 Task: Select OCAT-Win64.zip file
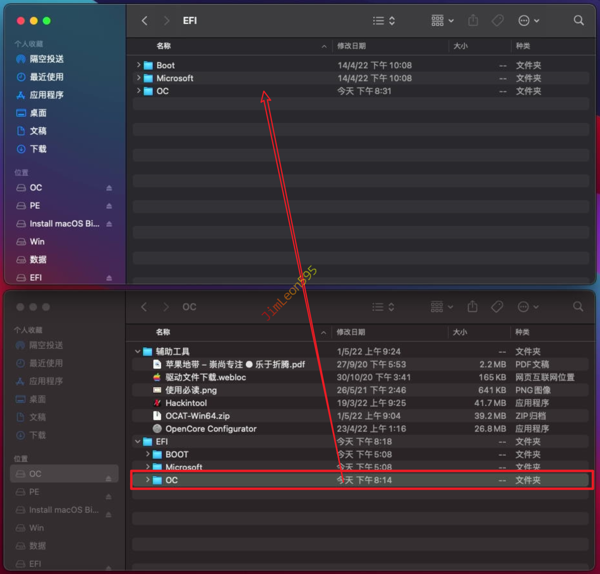(197, 416)
